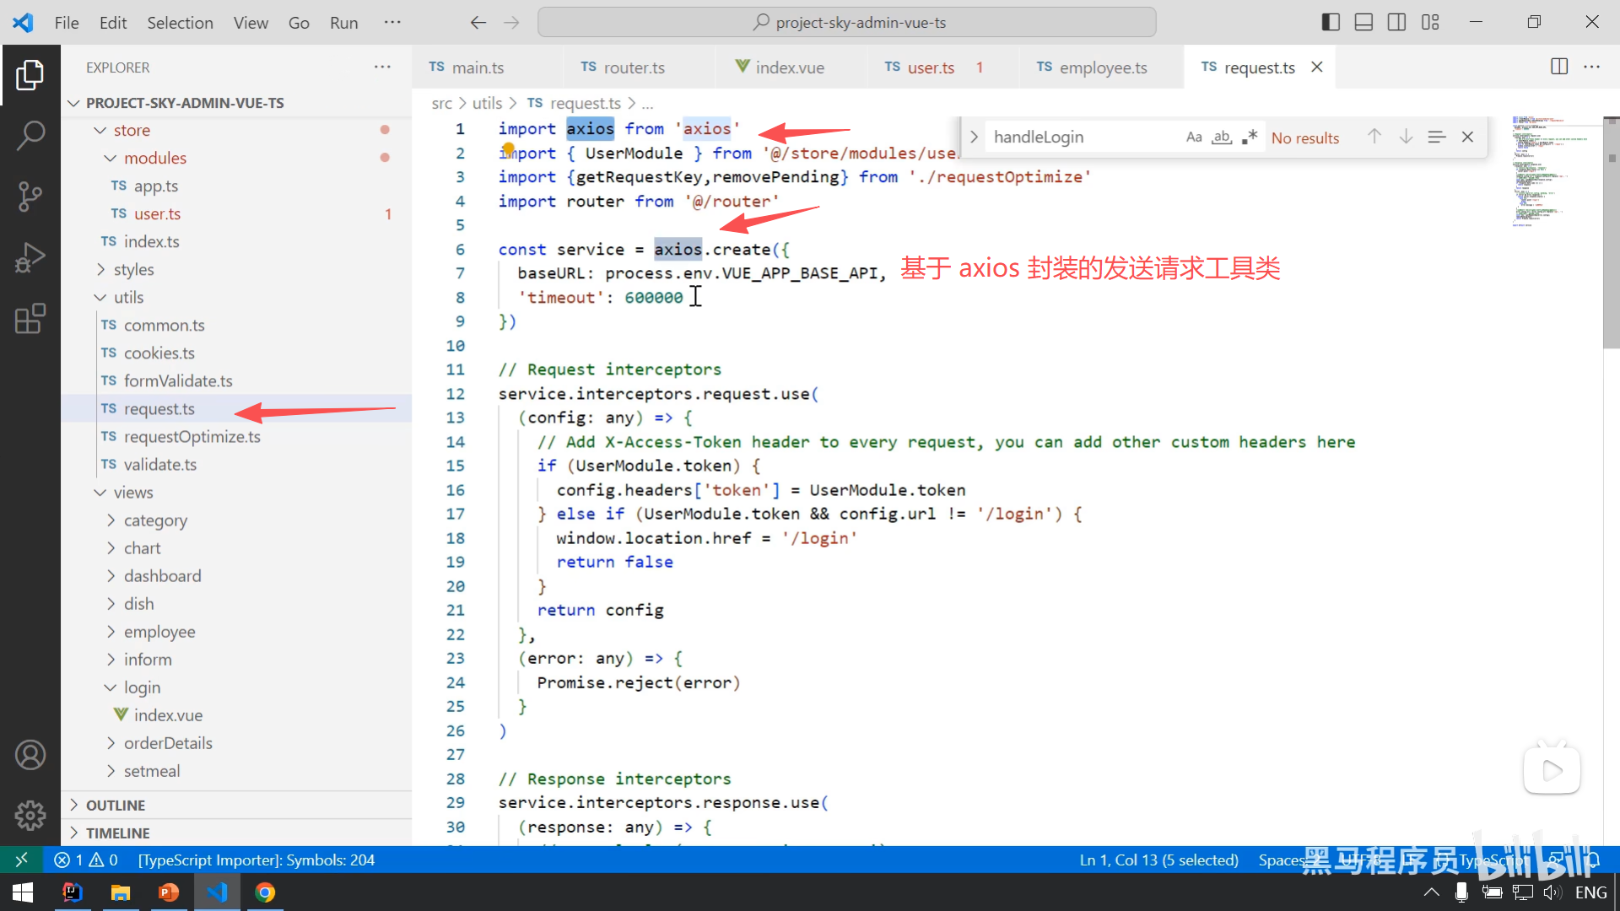
Task: Toggle Match Whole Word option
Action: point(1221,137)
